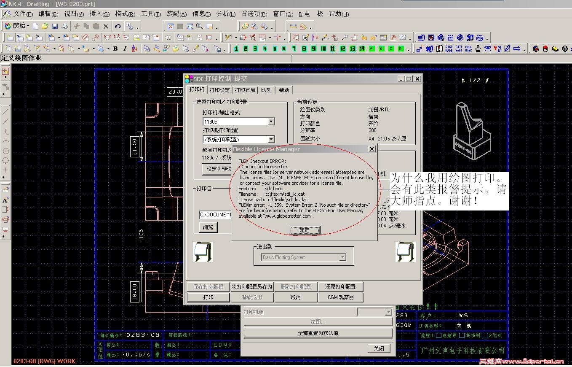Open the 起始 start dropdown
The image size is (572, 367).
[16, 26]
